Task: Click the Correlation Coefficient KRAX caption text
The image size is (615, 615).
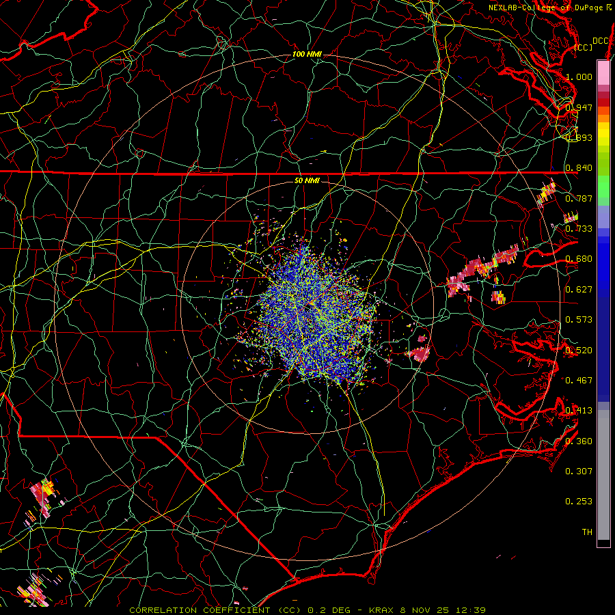Action: [x=307, y=610]
